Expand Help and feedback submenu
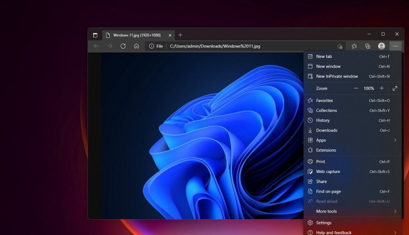Viewport: 409px width, 235px height. tap(352, 232)
